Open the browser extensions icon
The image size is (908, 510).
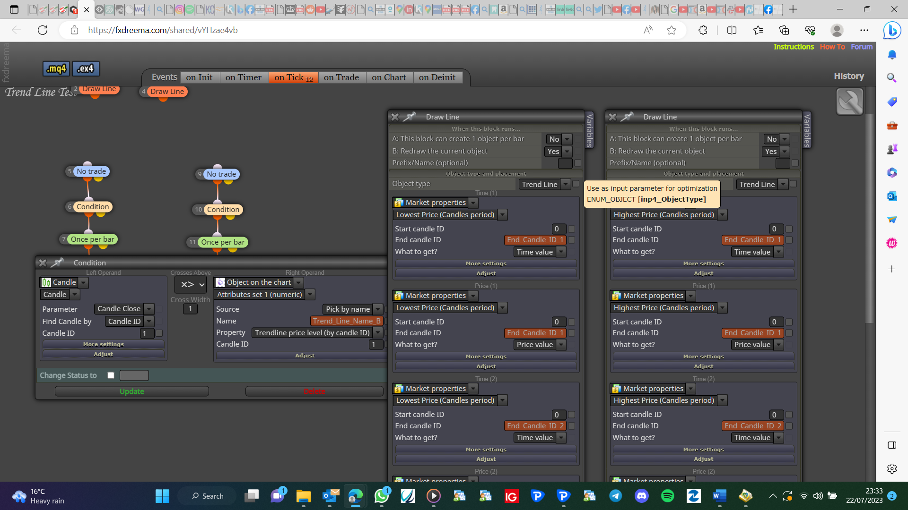coord(703,30)
